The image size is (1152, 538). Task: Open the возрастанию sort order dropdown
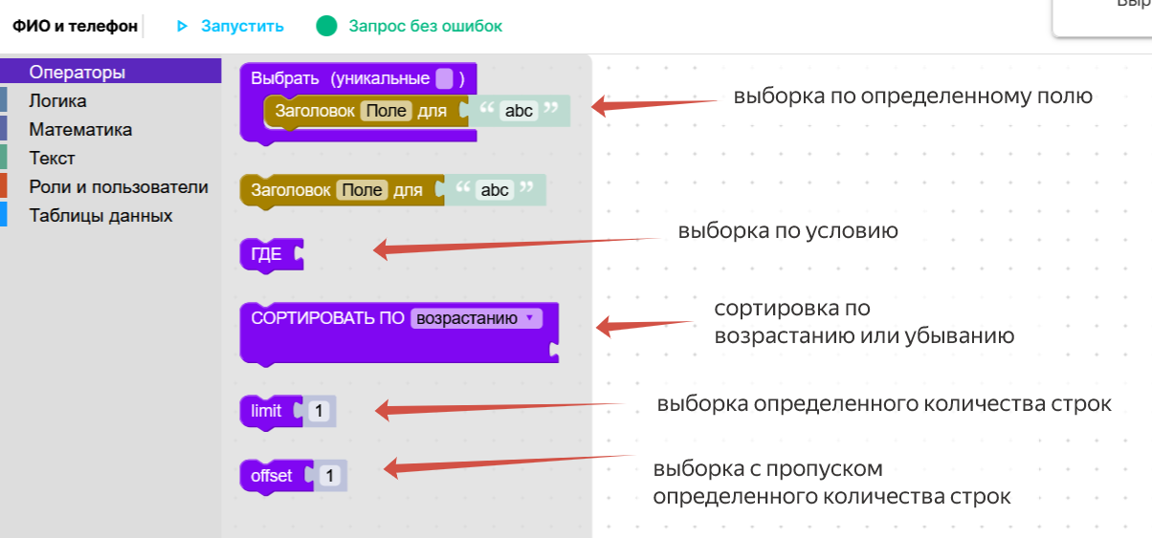476,318
